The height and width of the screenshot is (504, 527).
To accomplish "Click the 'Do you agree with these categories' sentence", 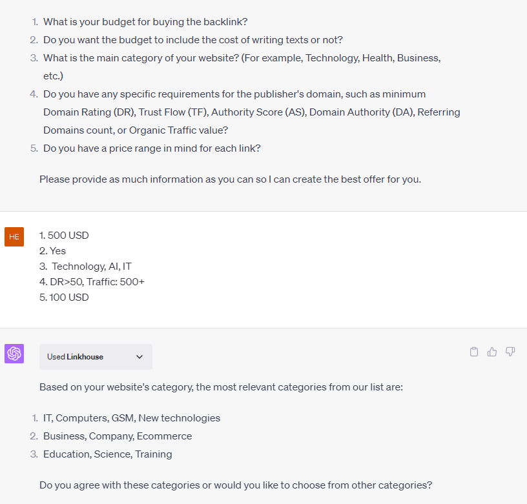I will tap(235, 485).
